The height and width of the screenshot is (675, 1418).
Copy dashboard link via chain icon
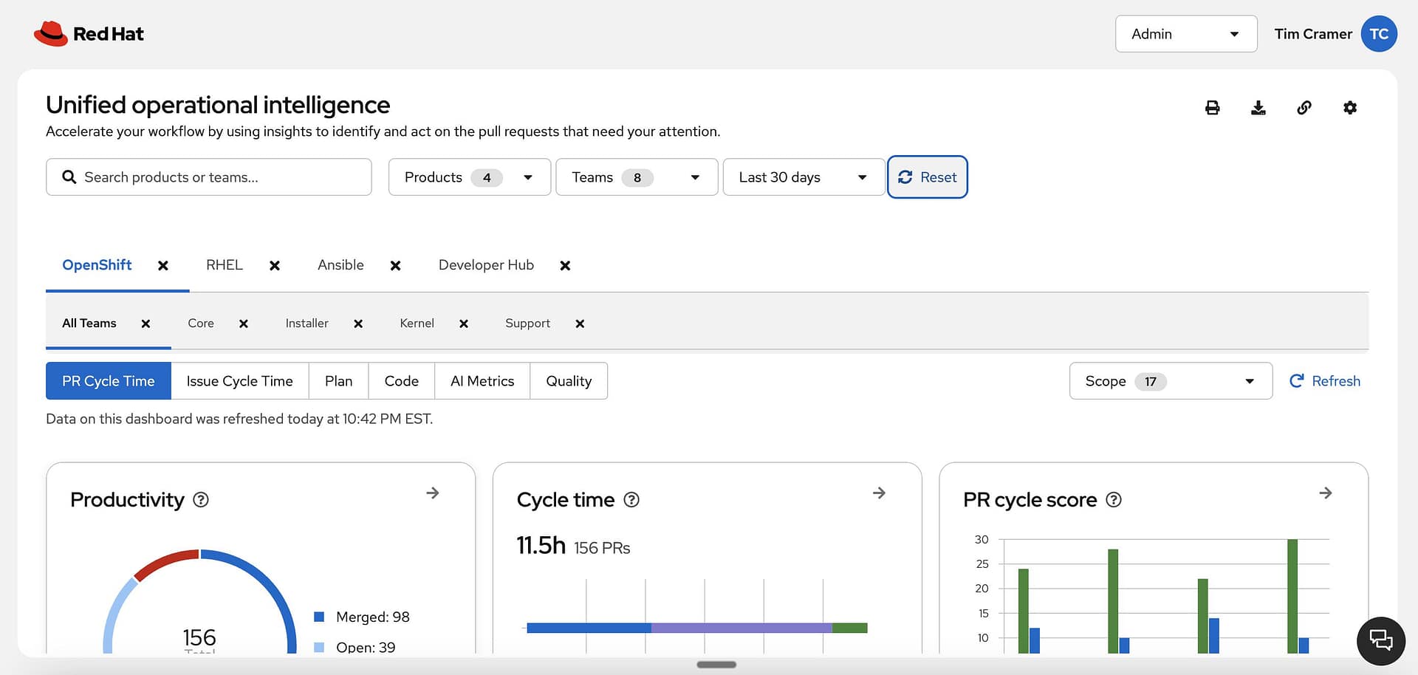tap(1304, 108)
